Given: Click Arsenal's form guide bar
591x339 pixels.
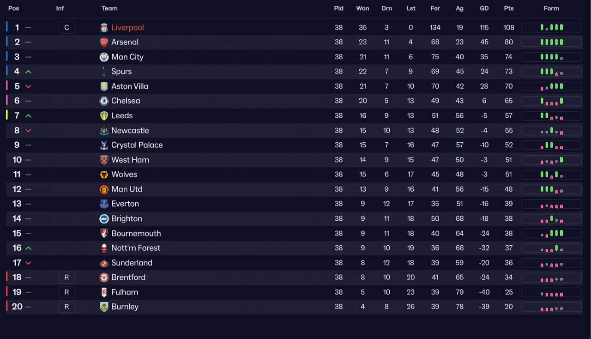Looking at the screenshot, I should pos(551,42).
